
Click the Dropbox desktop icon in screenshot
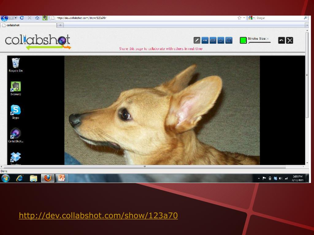(x=16, y=159)
